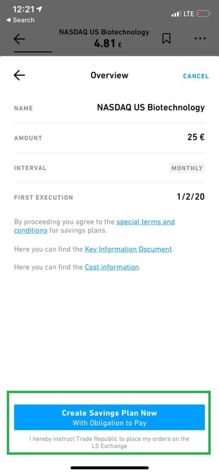Tap the NASDAQ US Biotechnology name value

click(x=151, y=107)
